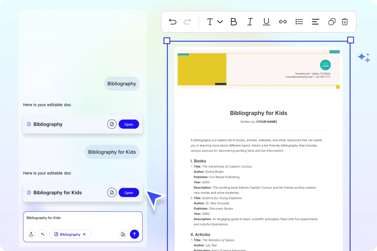Click the header address Template.net Dallas, TX

tap(312, 73)
